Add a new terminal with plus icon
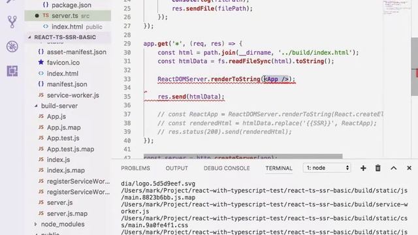This screenshot has height=235, width=418. [x=363, y=168]
